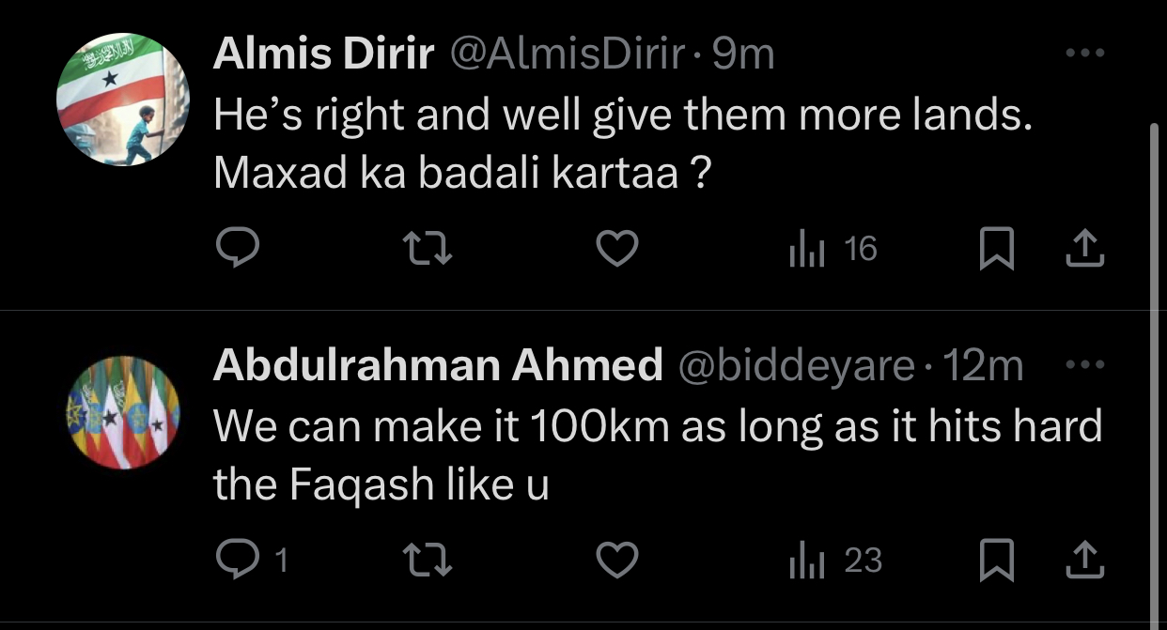
Task: Like Abdulrahman Ahmed's tweet
Action: pyautogui.click(x=618, y=561)
